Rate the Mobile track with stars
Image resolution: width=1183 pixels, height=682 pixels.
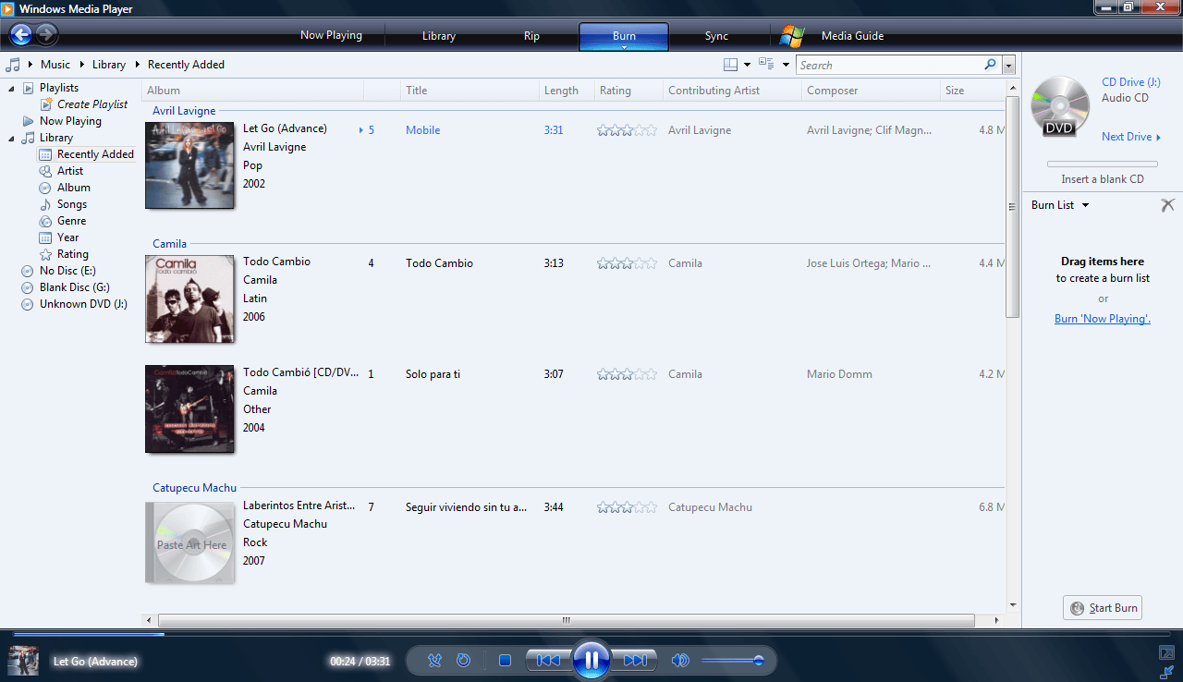click(x=627, y=130)
